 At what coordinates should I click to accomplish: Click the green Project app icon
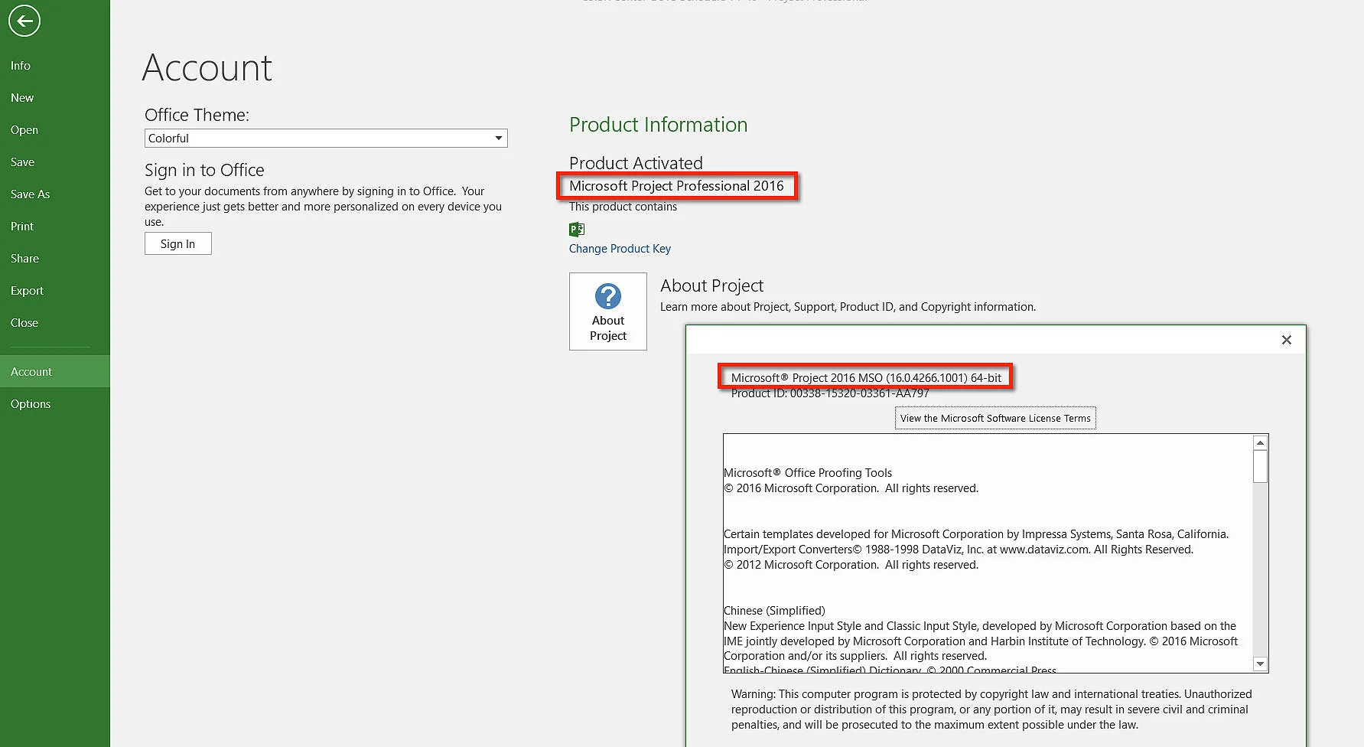click(577, 229)
